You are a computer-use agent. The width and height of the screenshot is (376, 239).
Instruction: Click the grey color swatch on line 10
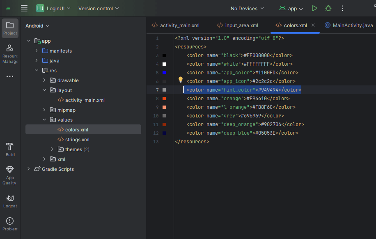click(x=164, y=116)
